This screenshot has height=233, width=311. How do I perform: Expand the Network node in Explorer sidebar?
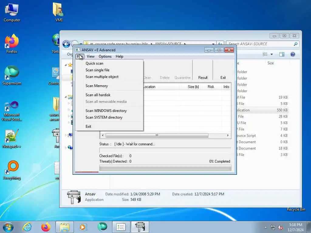click(66, 148)
